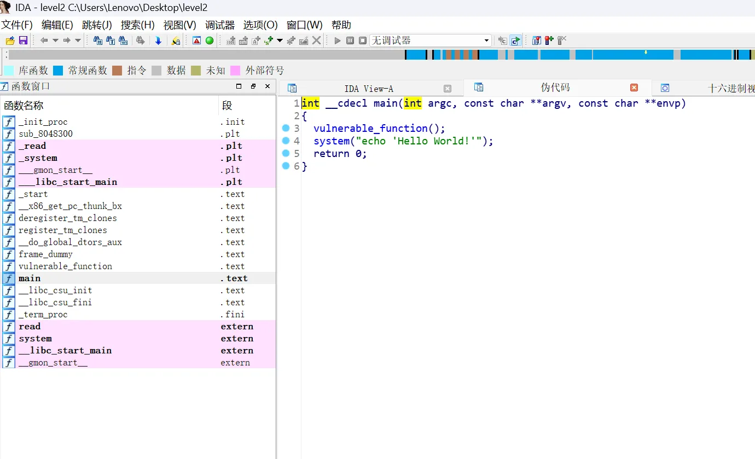Image resolution: width=755 pixels, height=459 pixels.
Task: Open the 帮助 menu
Action: click(341, 25)
